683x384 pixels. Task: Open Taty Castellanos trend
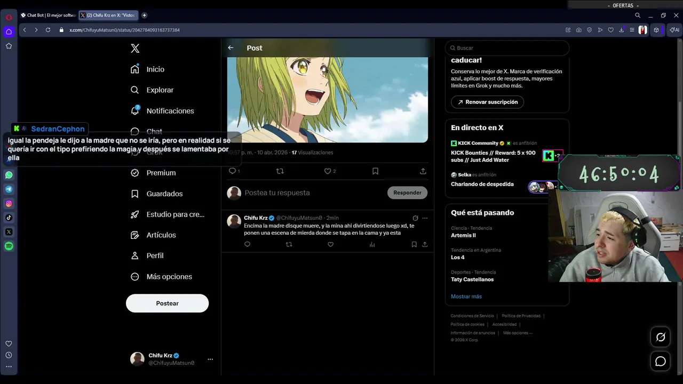pos(472,279)
